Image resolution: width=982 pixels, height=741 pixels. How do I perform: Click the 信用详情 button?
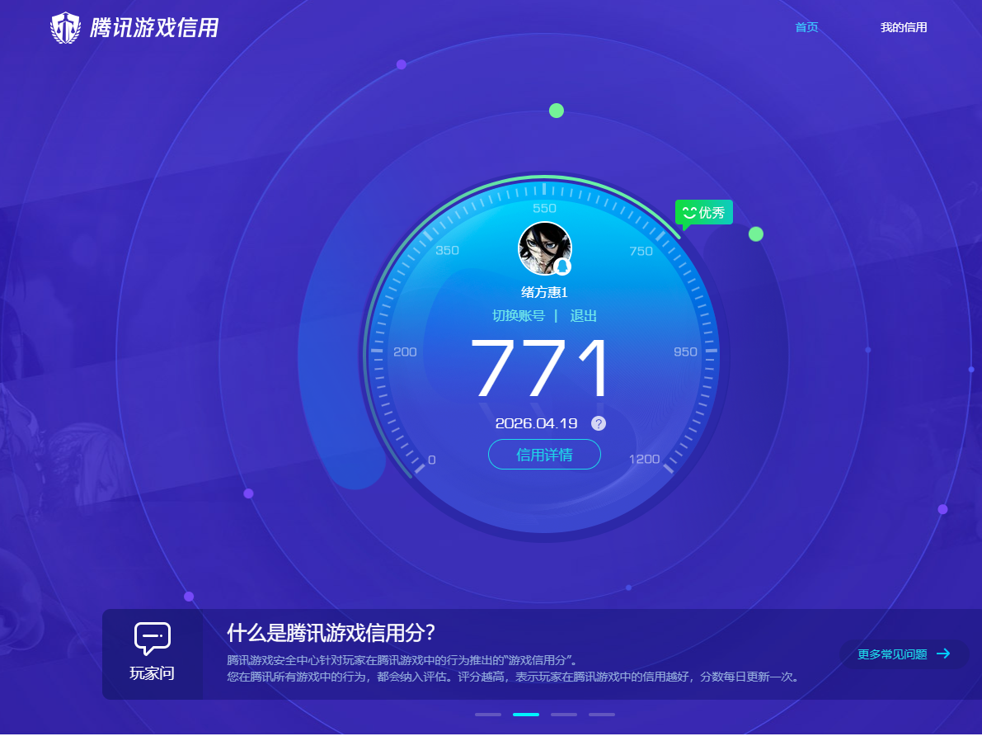coord(544,454)
